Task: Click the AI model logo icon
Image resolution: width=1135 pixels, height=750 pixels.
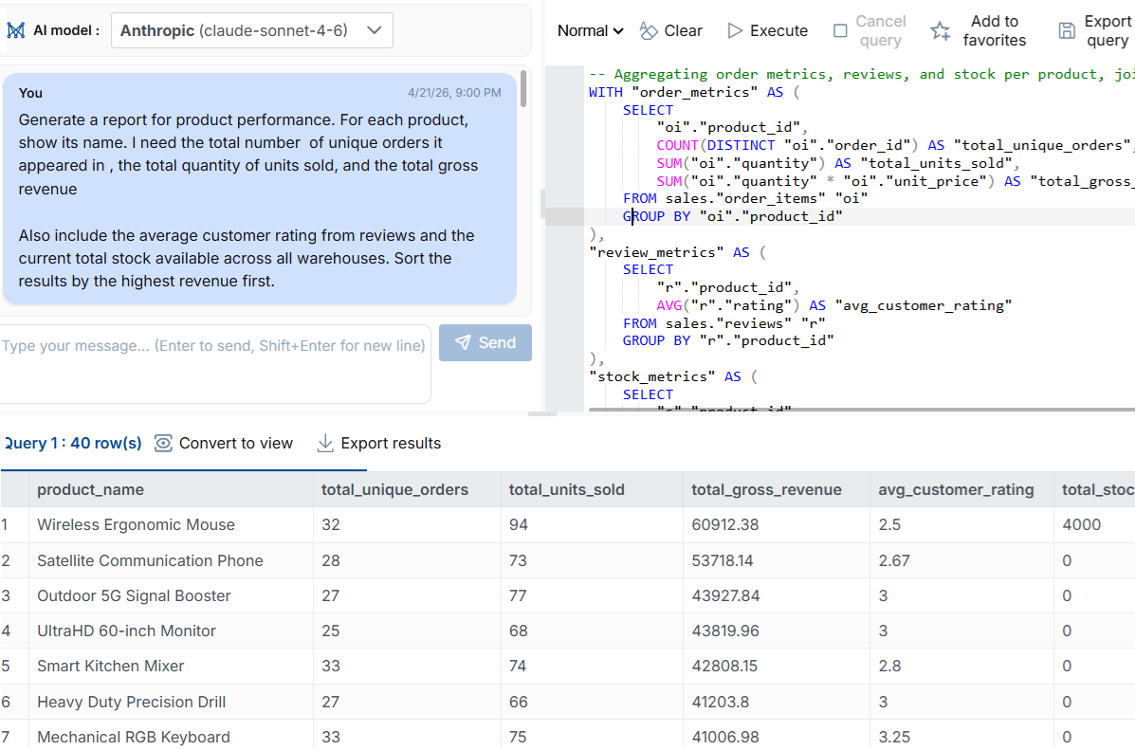Action: tap(15, 30)
